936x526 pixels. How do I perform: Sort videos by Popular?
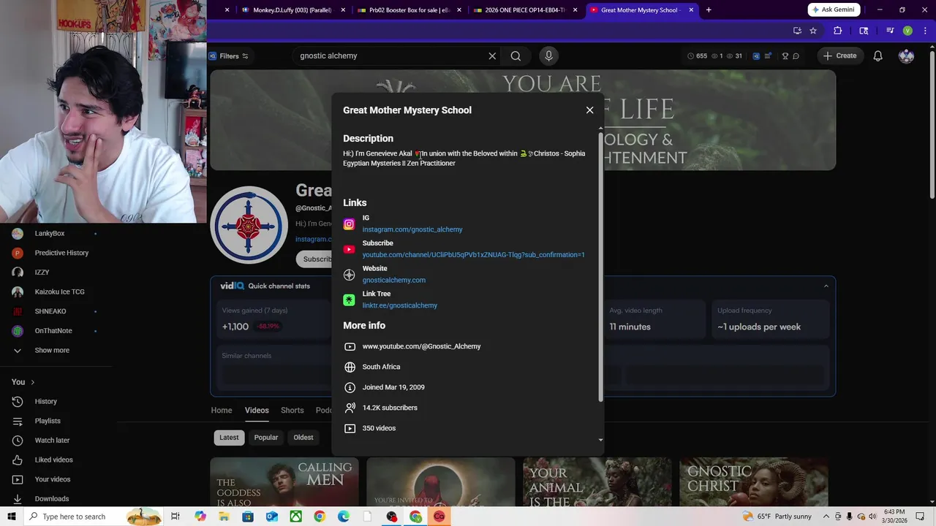coord(266,438)
